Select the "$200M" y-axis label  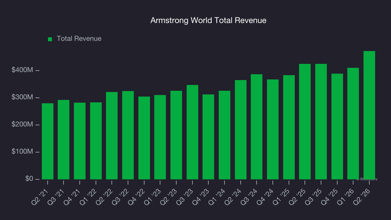point(22,124)
